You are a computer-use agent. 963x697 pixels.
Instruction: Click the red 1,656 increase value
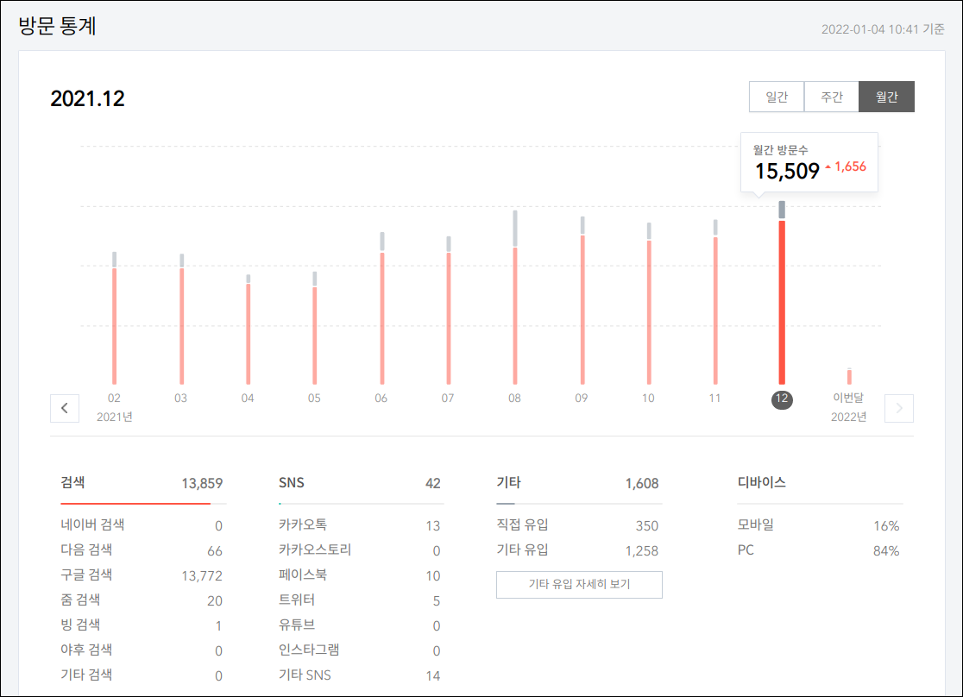(850, 166)
